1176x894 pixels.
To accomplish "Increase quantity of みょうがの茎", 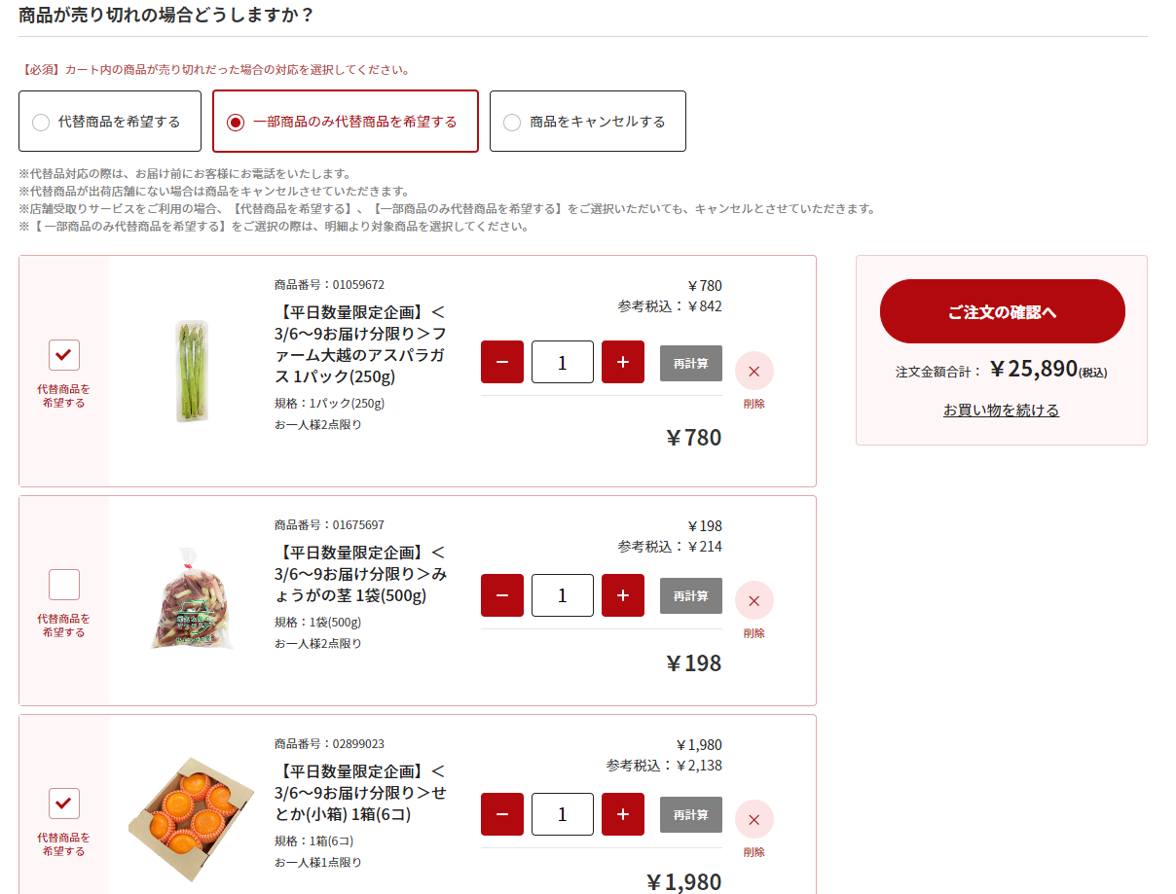I will [x=623, y=595].
